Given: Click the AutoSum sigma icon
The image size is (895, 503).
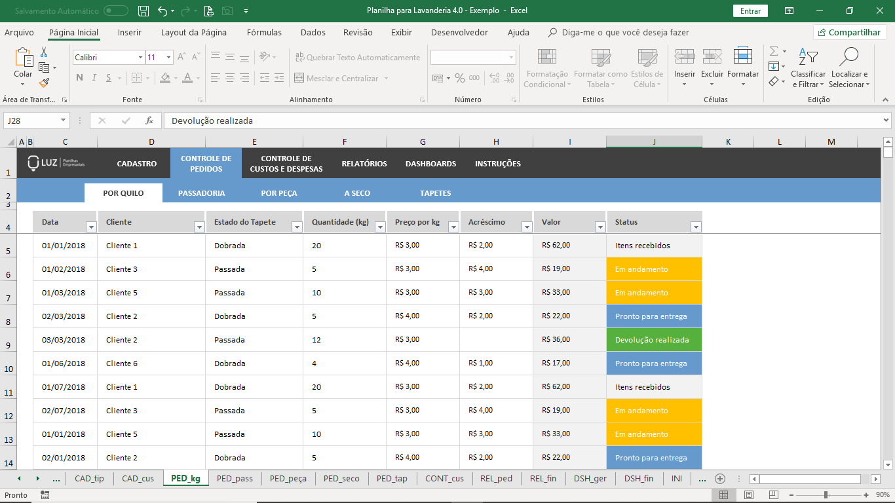Looking at the screenshot, I should click(x=774, y=51).
